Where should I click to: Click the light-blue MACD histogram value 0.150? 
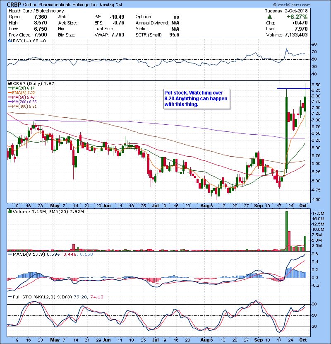tap(86, 254)
